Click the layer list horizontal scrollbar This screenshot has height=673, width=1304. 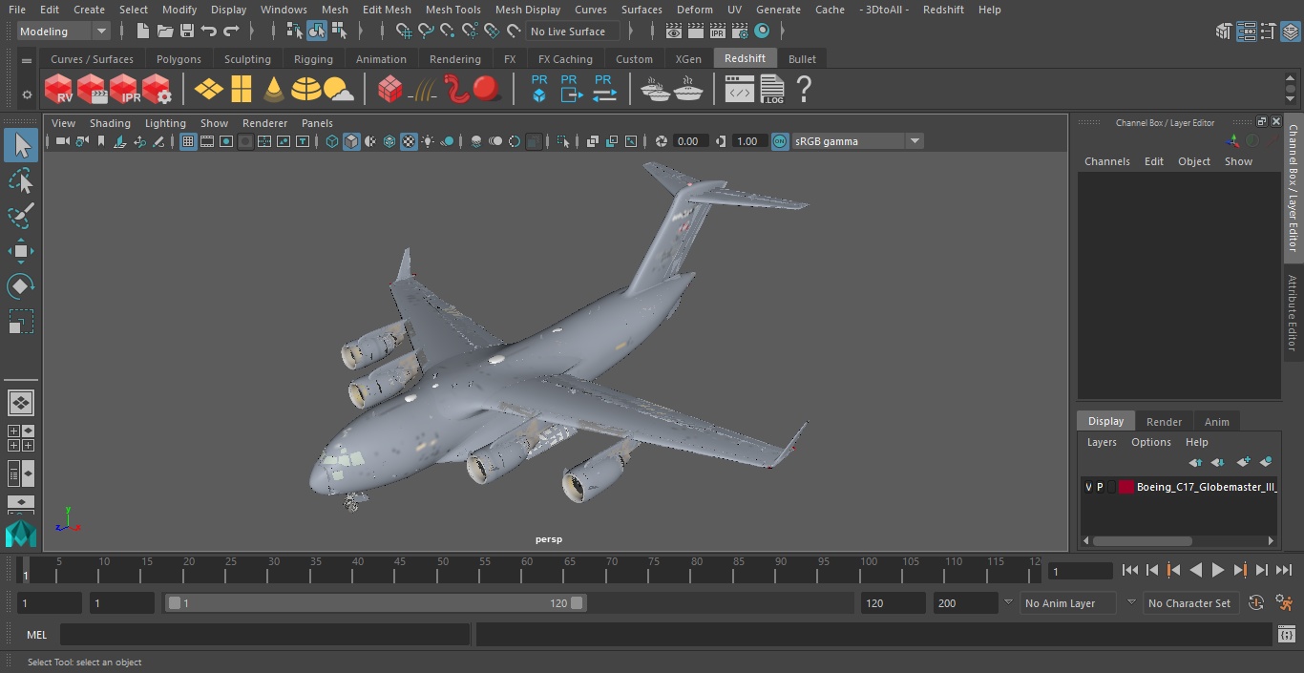coord(1142,540)
